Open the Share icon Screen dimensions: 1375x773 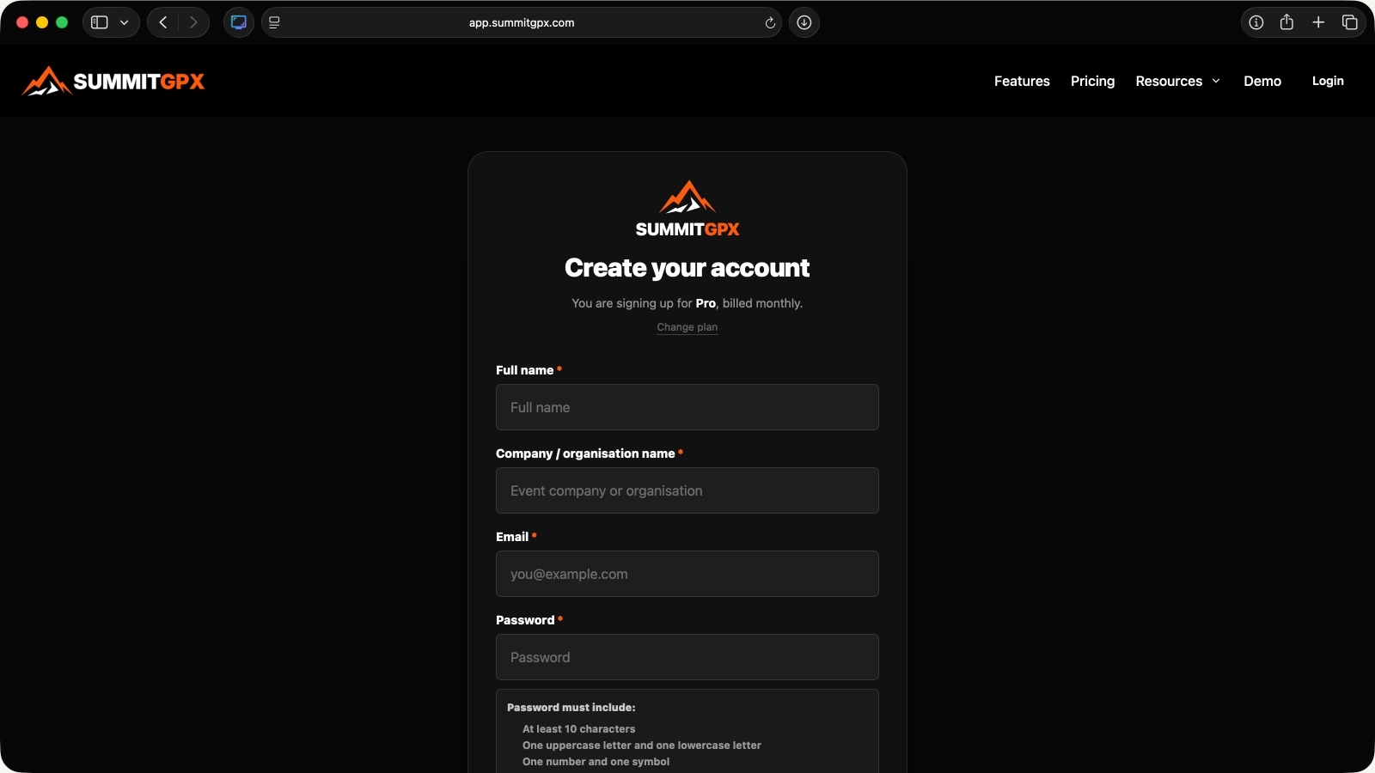coord(1286,22)
